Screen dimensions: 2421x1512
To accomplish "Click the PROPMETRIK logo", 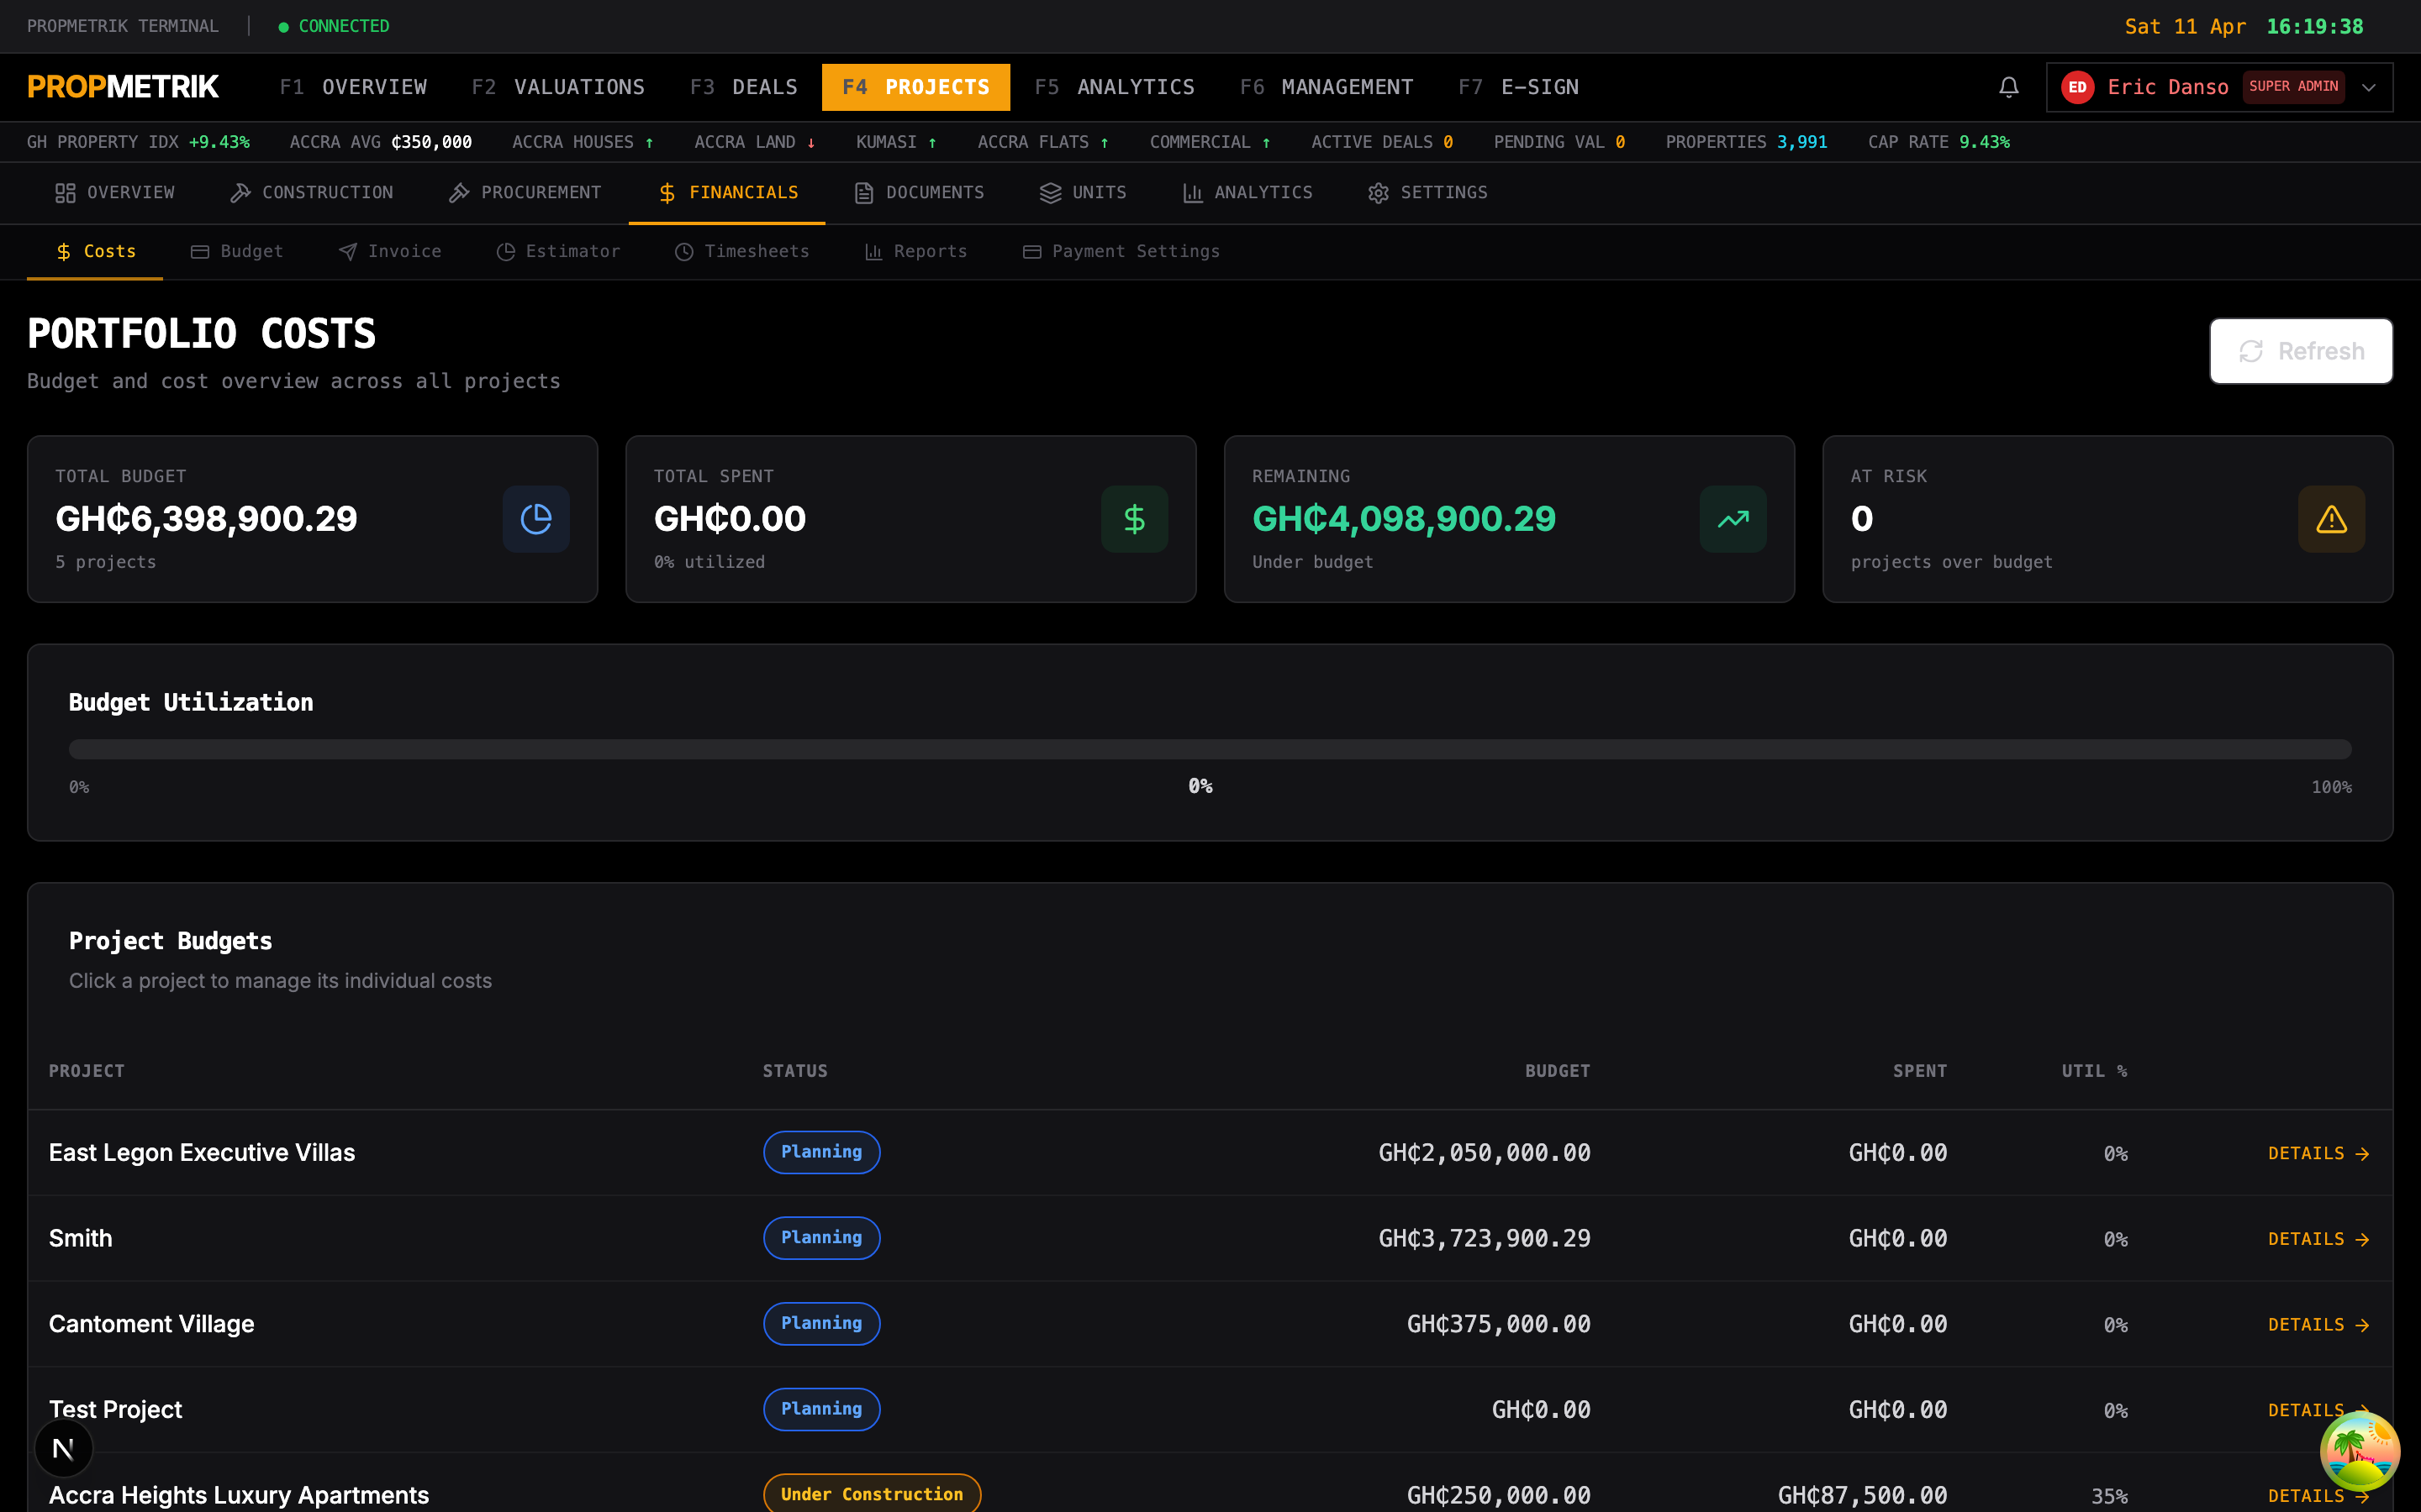I will coord(123,87).
